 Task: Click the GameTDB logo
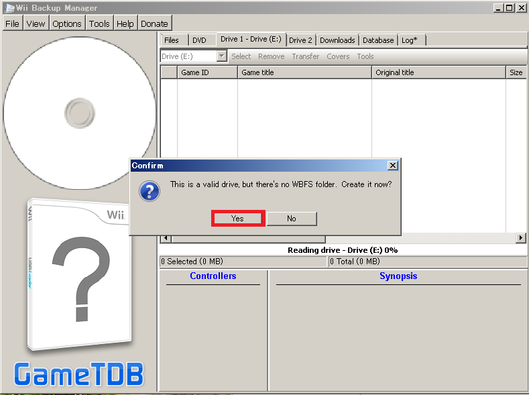coord(78,374)
